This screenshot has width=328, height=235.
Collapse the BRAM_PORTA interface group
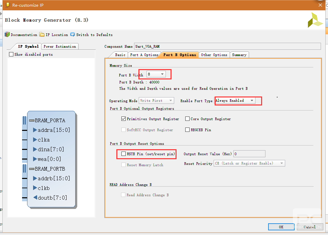(x=31, y=120)
